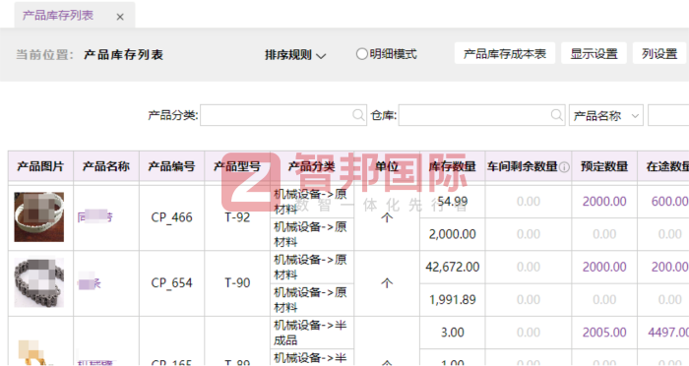Click the 机械设备->半成品 category cell beside 3.00
Screen dimensions: 689x366
[x=312, y=333]
